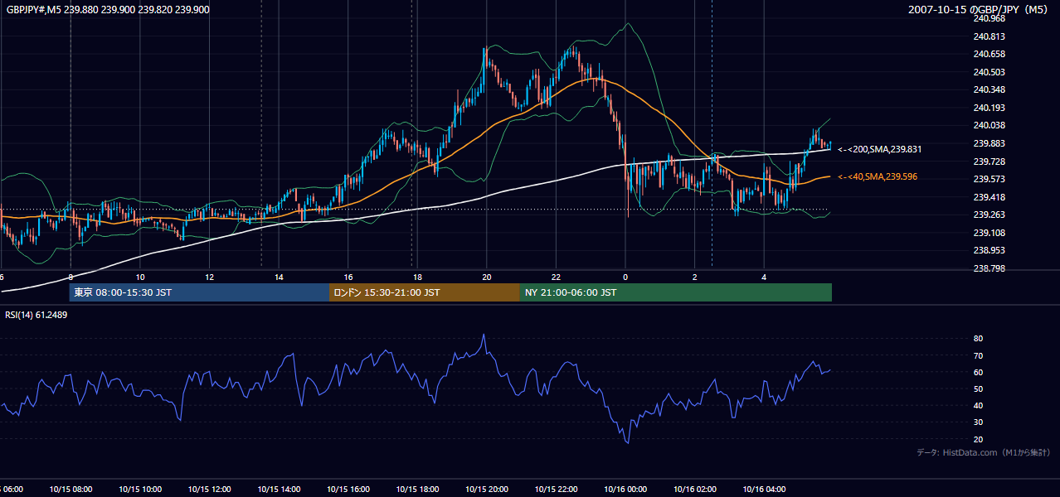The image size is (1060, 497).
Task: Click the 238.953 price axis label
Action: tap(989, 250)
